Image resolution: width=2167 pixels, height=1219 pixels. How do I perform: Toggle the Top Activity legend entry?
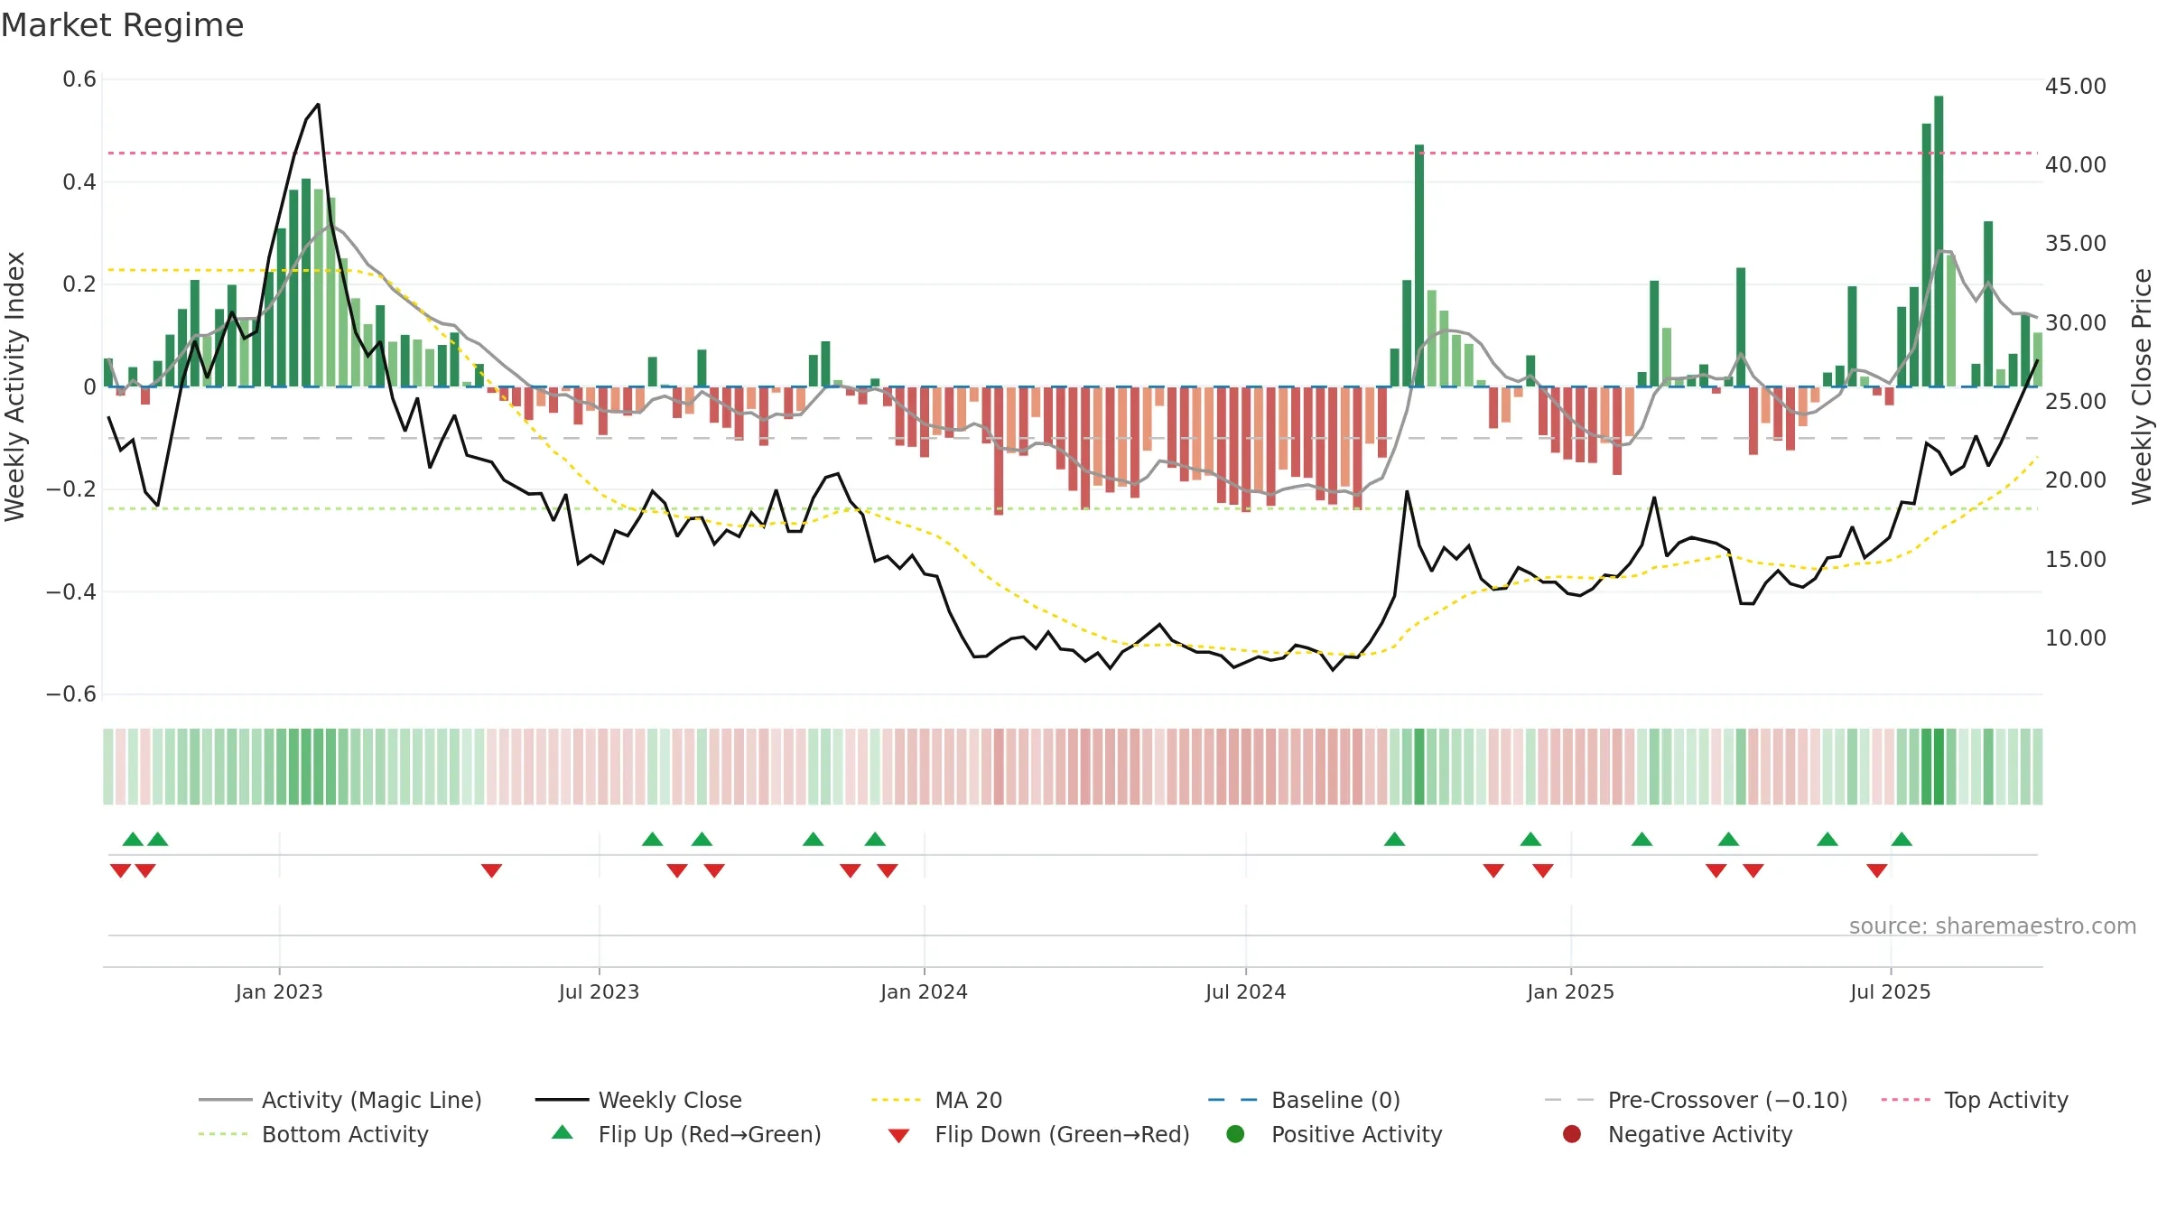pyautogui.click(x=1974, y=1100)
